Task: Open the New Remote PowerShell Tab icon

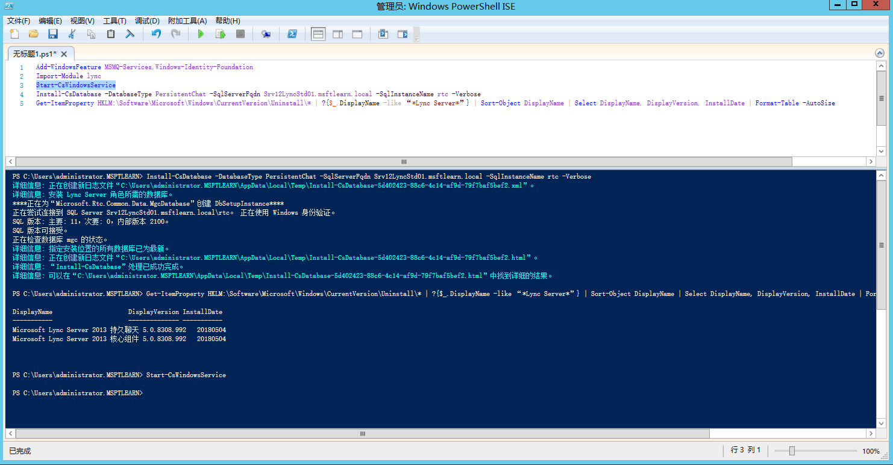Action: [x=266, y=34]
